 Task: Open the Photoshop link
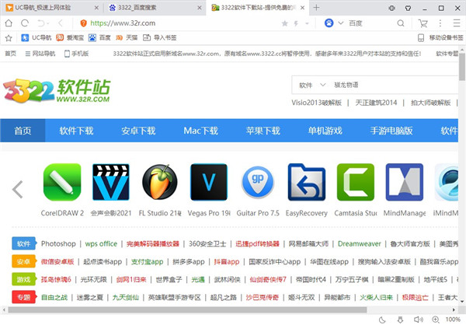coord(58,244)
